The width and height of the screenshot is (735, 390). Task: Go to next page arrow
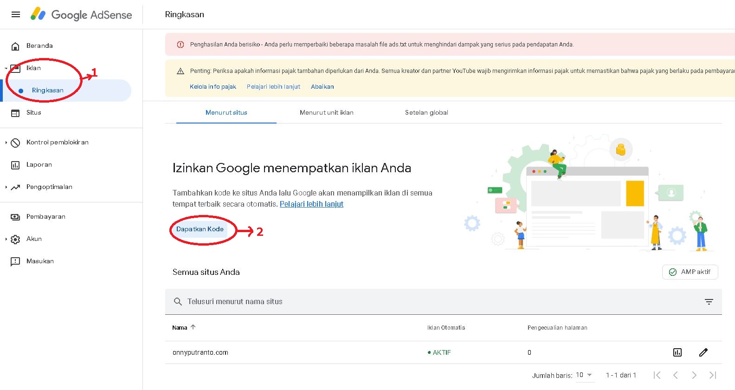tap(694, 375)
